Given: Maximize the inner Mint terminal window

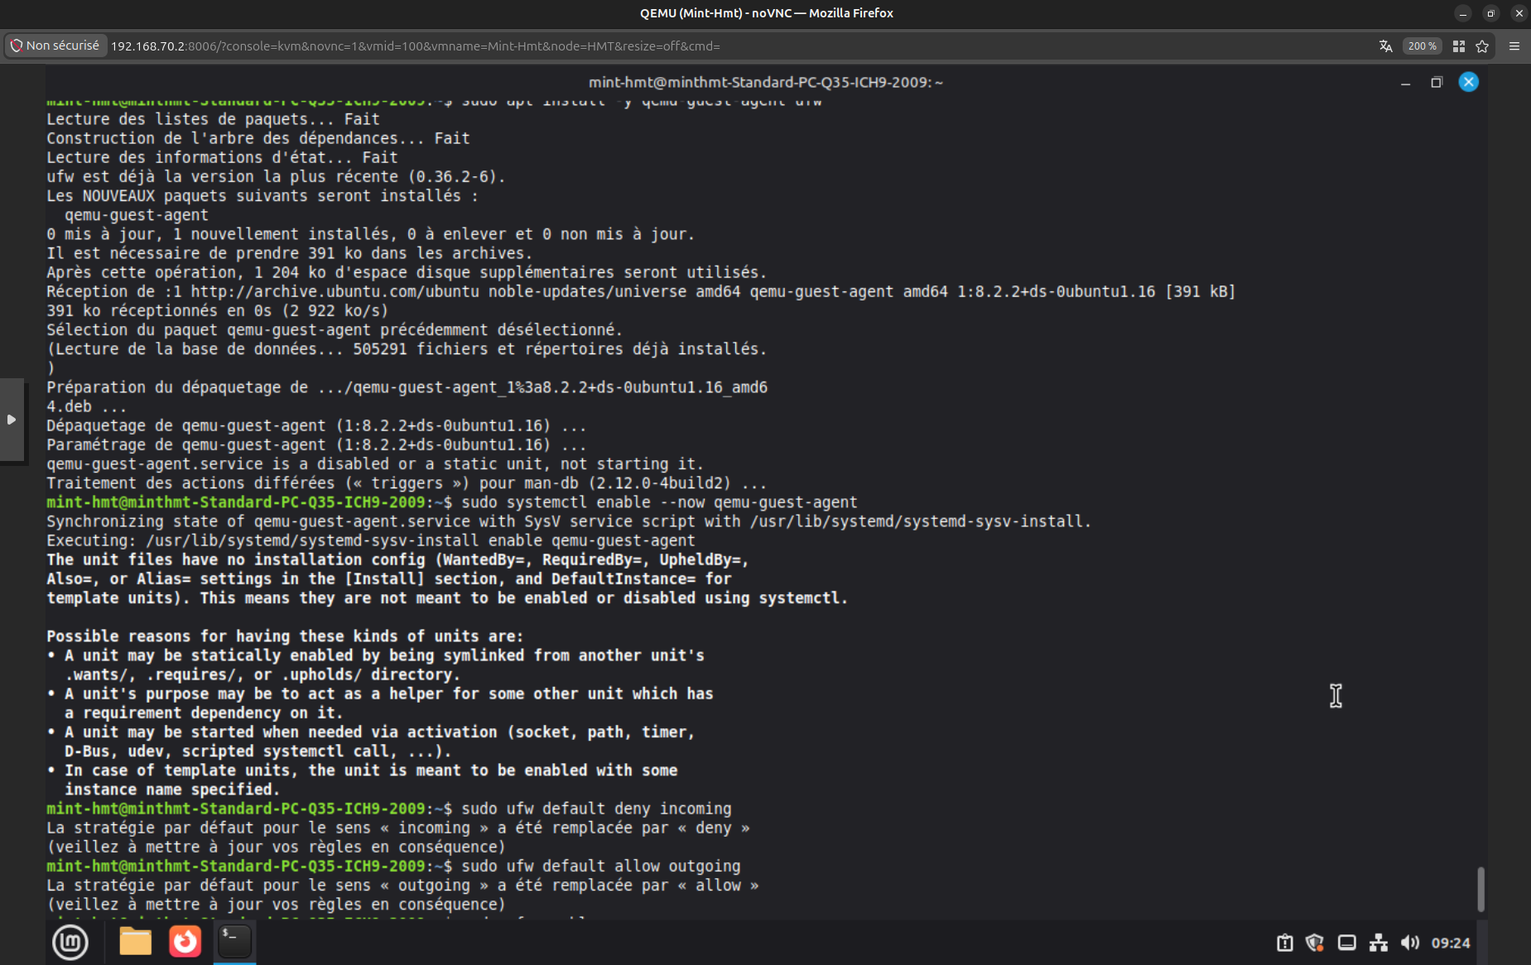Looking at the screenshot, I should tap(1437, 82).
